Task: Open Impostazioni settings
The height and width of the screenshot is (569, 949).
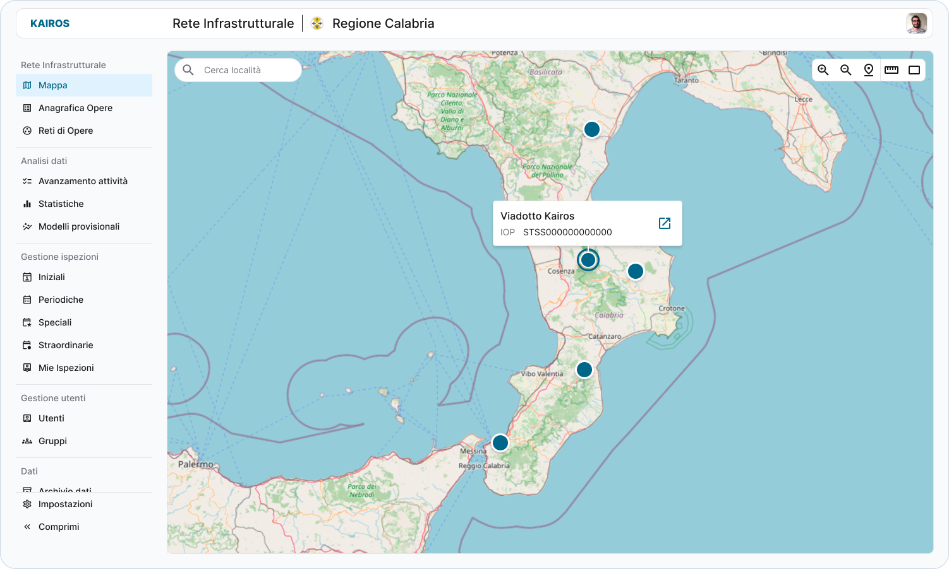Action: tap(84, 504)
